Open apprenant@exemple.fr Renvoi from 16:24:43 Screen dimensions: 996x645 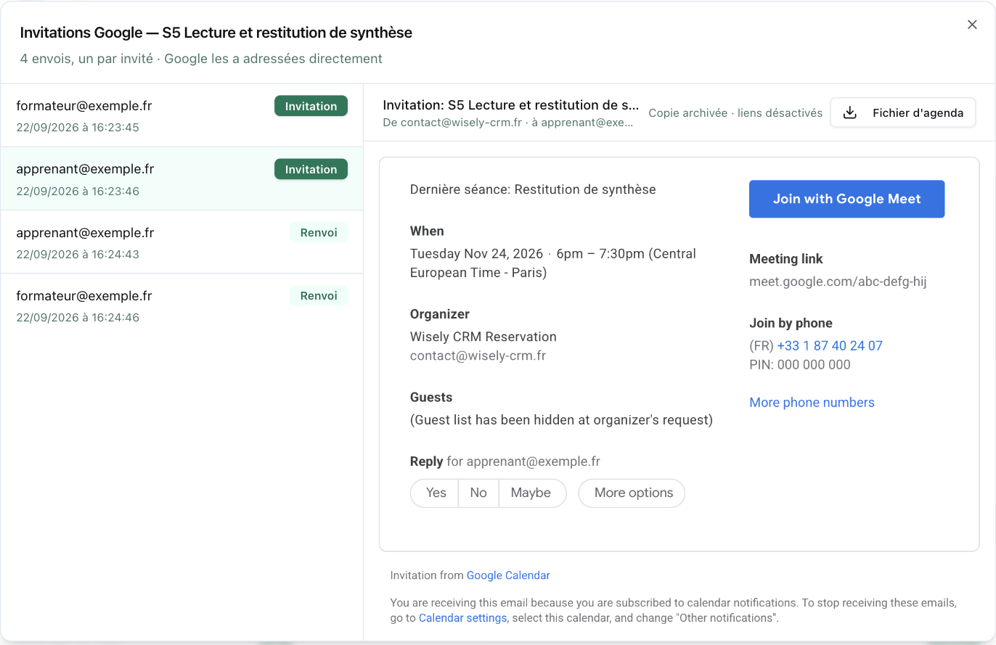[x=181, y=242]
